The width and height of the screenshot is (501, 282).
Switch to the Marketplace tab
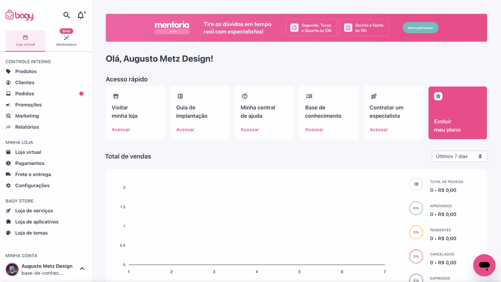[x=66, y=41]
